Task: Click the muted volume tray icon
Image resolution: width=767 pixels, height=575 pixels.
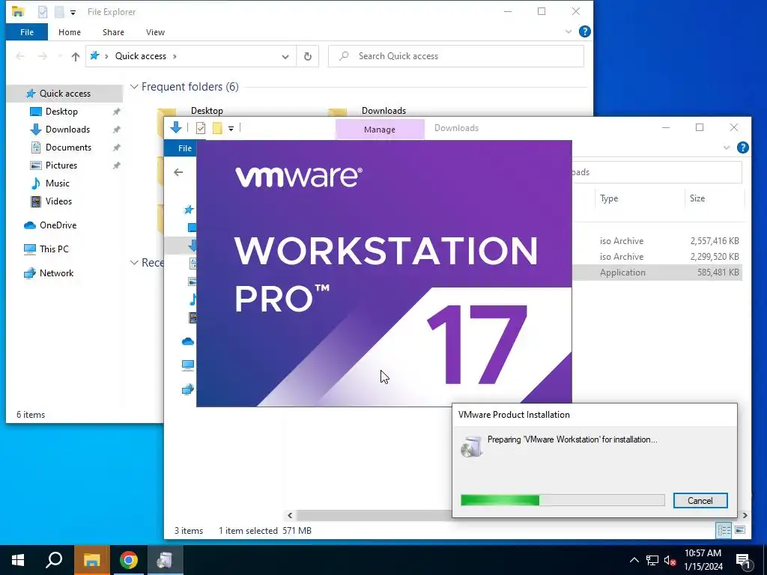Action: (670, 560)
